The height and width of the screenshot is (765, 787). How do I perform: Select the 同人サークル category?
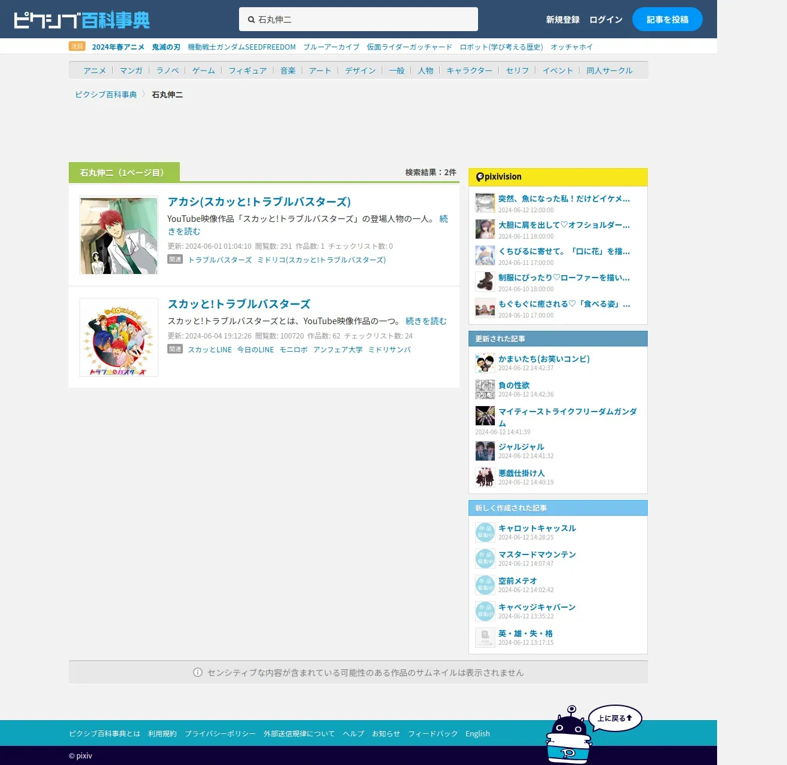click(x=610, y=71)
